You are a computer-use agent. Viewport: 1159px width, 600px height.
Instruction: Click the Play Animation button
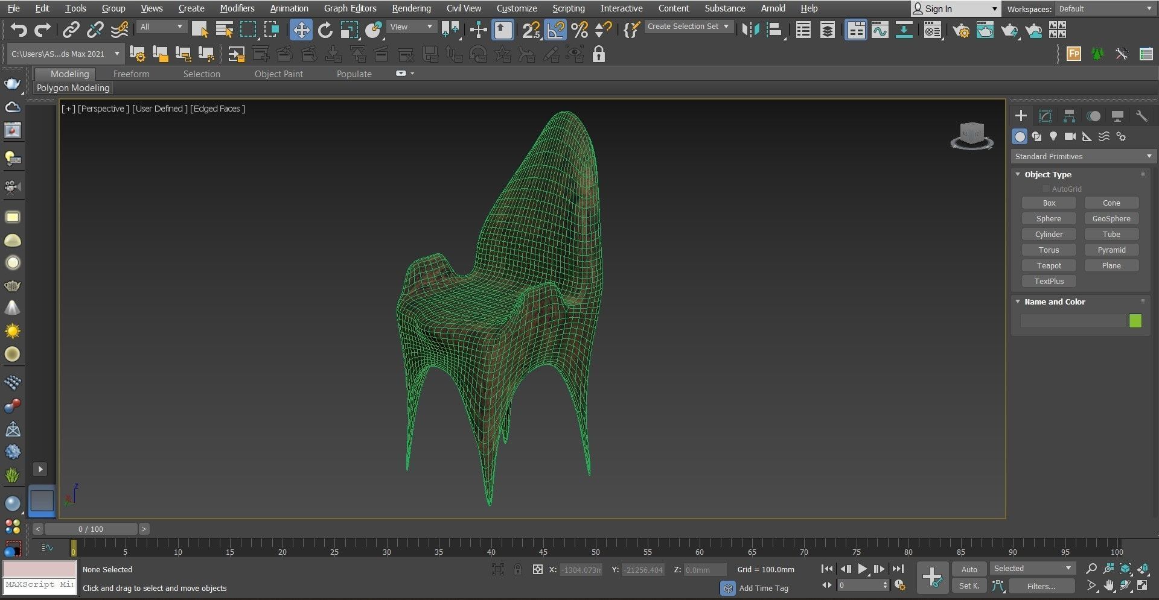[x=863, y=569]
